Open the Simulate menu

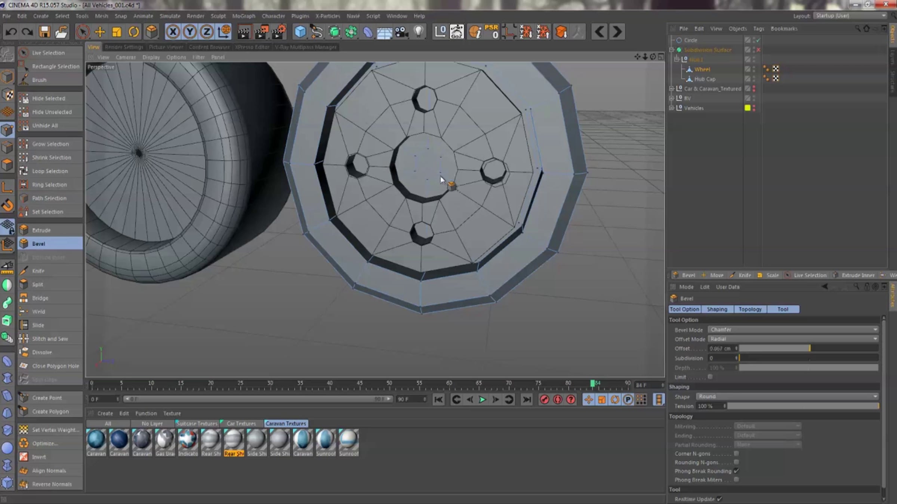170,16
